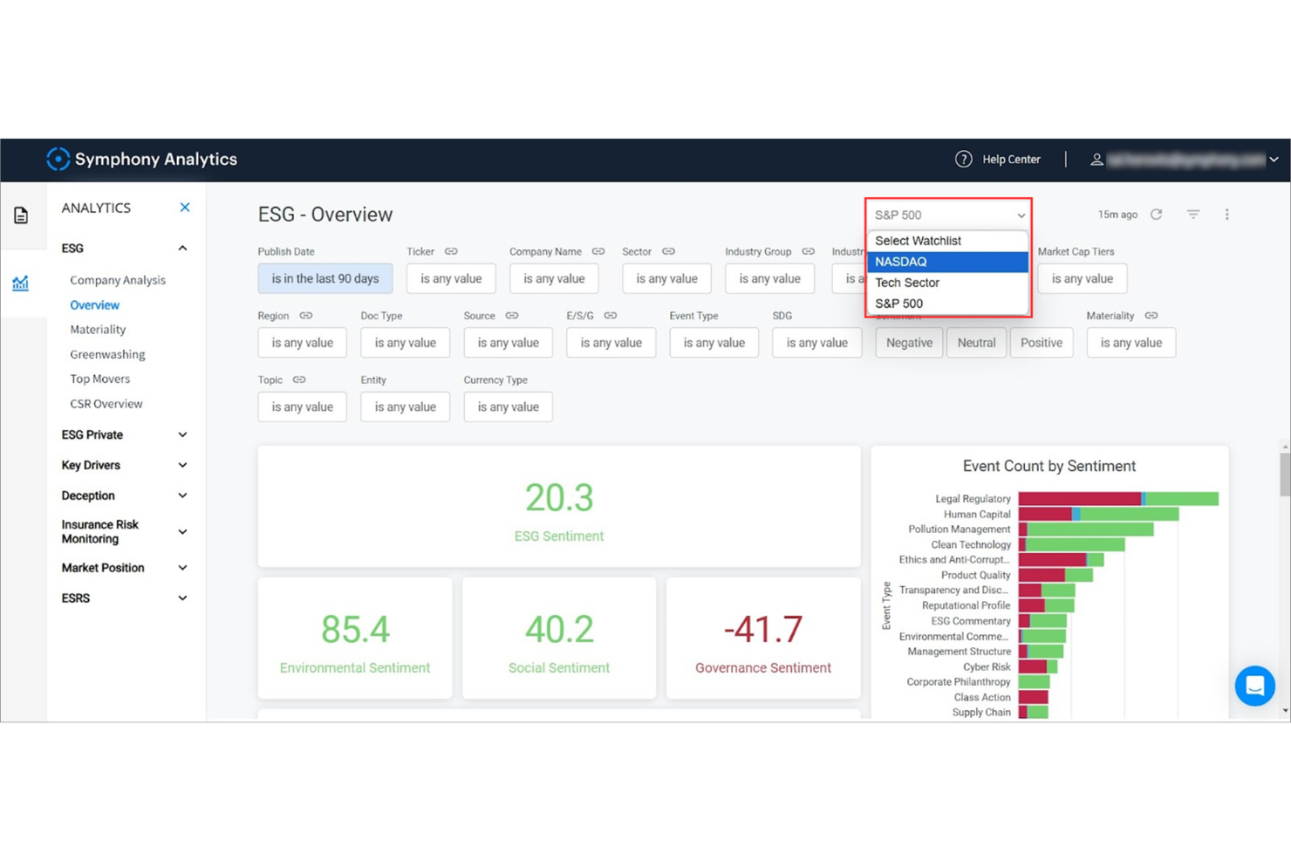The image size is (1291, 861).
Task: Set the Source filter value
Action: tap(508, 343)
